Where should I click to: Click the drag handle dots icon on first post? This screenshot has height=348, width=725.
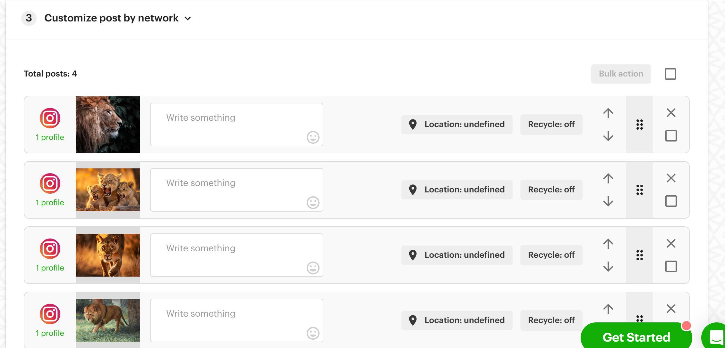640,124
